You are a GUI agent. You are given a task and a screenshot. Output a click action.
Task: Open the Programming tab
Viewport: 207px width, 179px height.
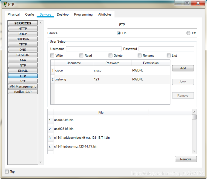click(x=83, y=14)
